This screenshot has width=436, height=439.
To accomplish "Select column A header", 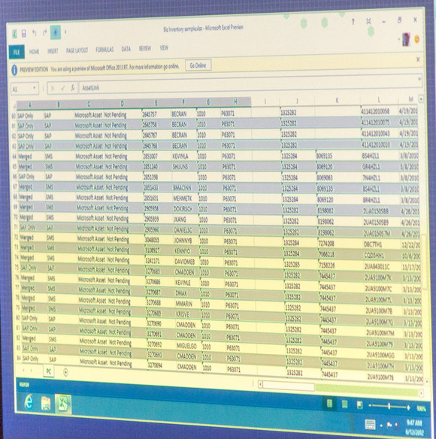I will pos(29,105).
